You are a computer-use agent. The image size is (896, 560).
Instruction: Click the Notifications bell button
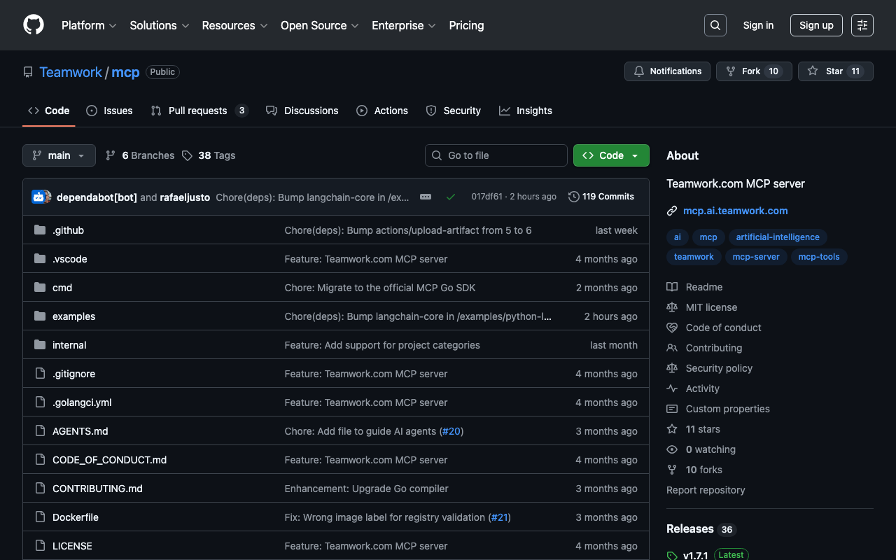pos(667,71)
